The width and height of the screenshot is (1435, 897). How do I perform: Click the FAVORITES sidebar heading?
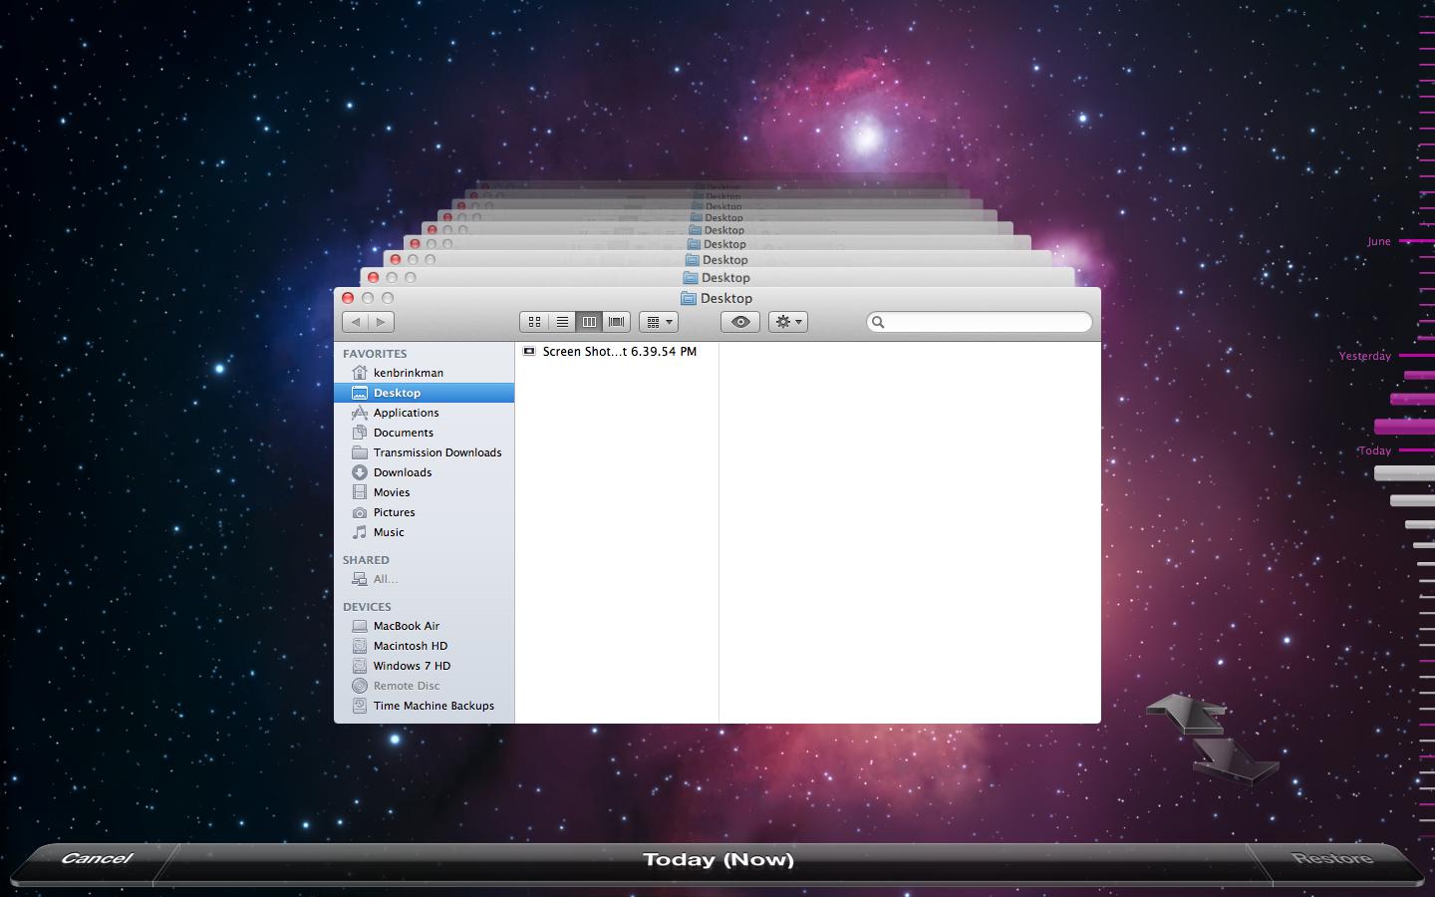coord(375,354)
